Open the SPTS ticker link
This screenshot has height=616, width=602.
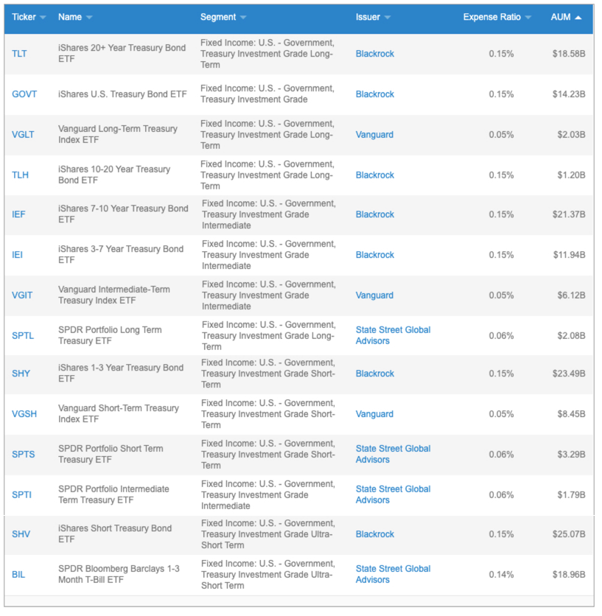pyautogui.click(x=23, y=455)
